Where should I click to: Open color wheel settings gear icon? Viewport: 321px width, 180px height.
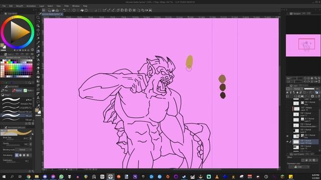click(32, 49)
